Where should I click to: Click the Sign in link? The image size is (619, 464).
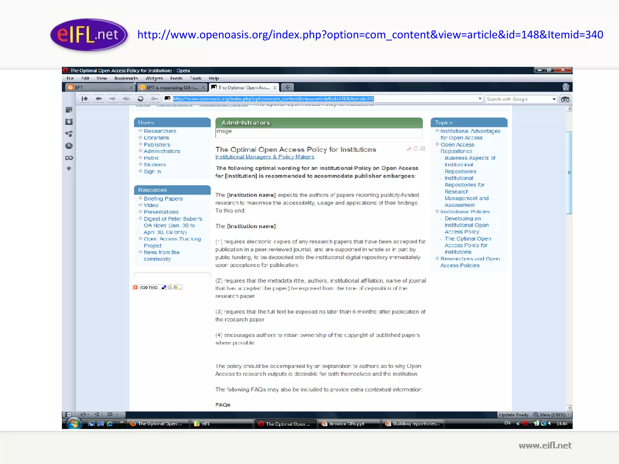click(152, 171)
